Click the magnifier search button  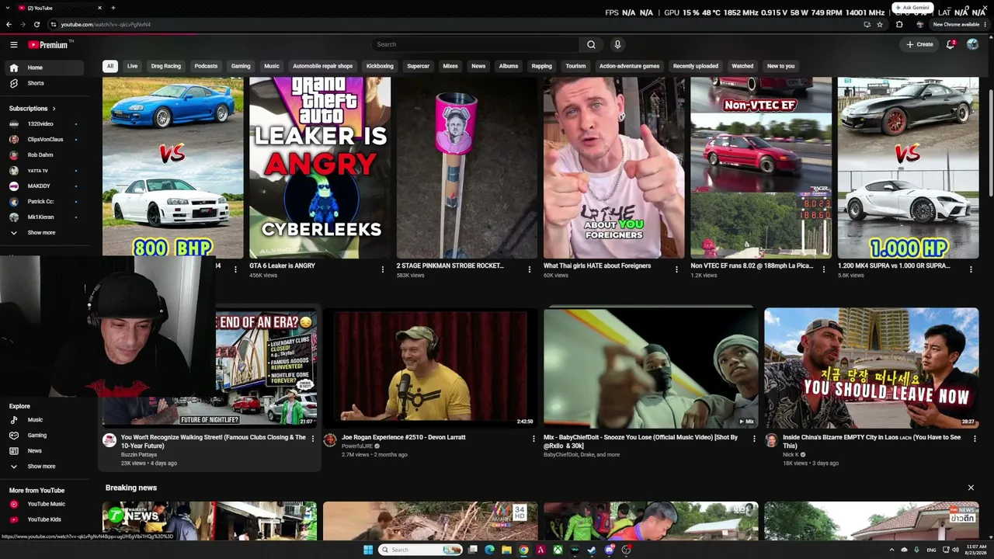click(x=591, y=44)
